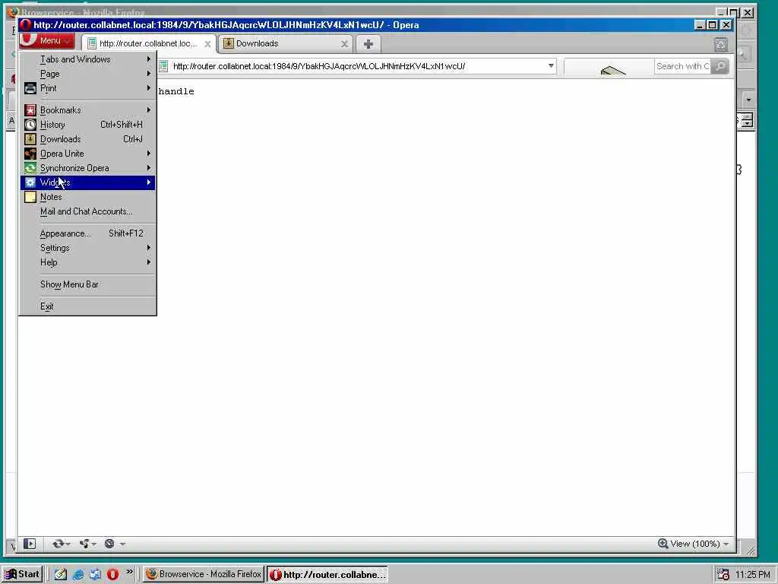Open the Tabs and Windows submenu

[88, 59]
